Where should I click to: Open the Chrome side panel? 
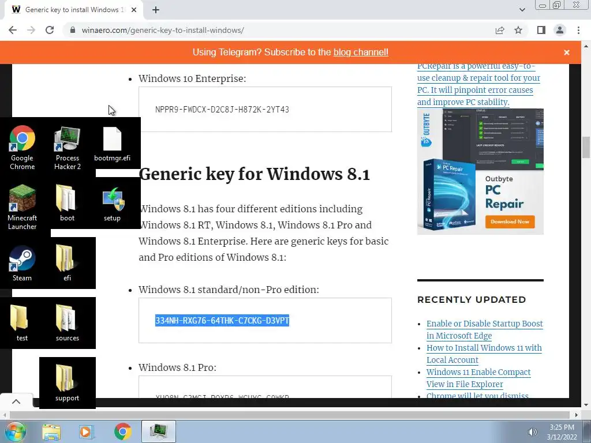[x=541, y=30]
